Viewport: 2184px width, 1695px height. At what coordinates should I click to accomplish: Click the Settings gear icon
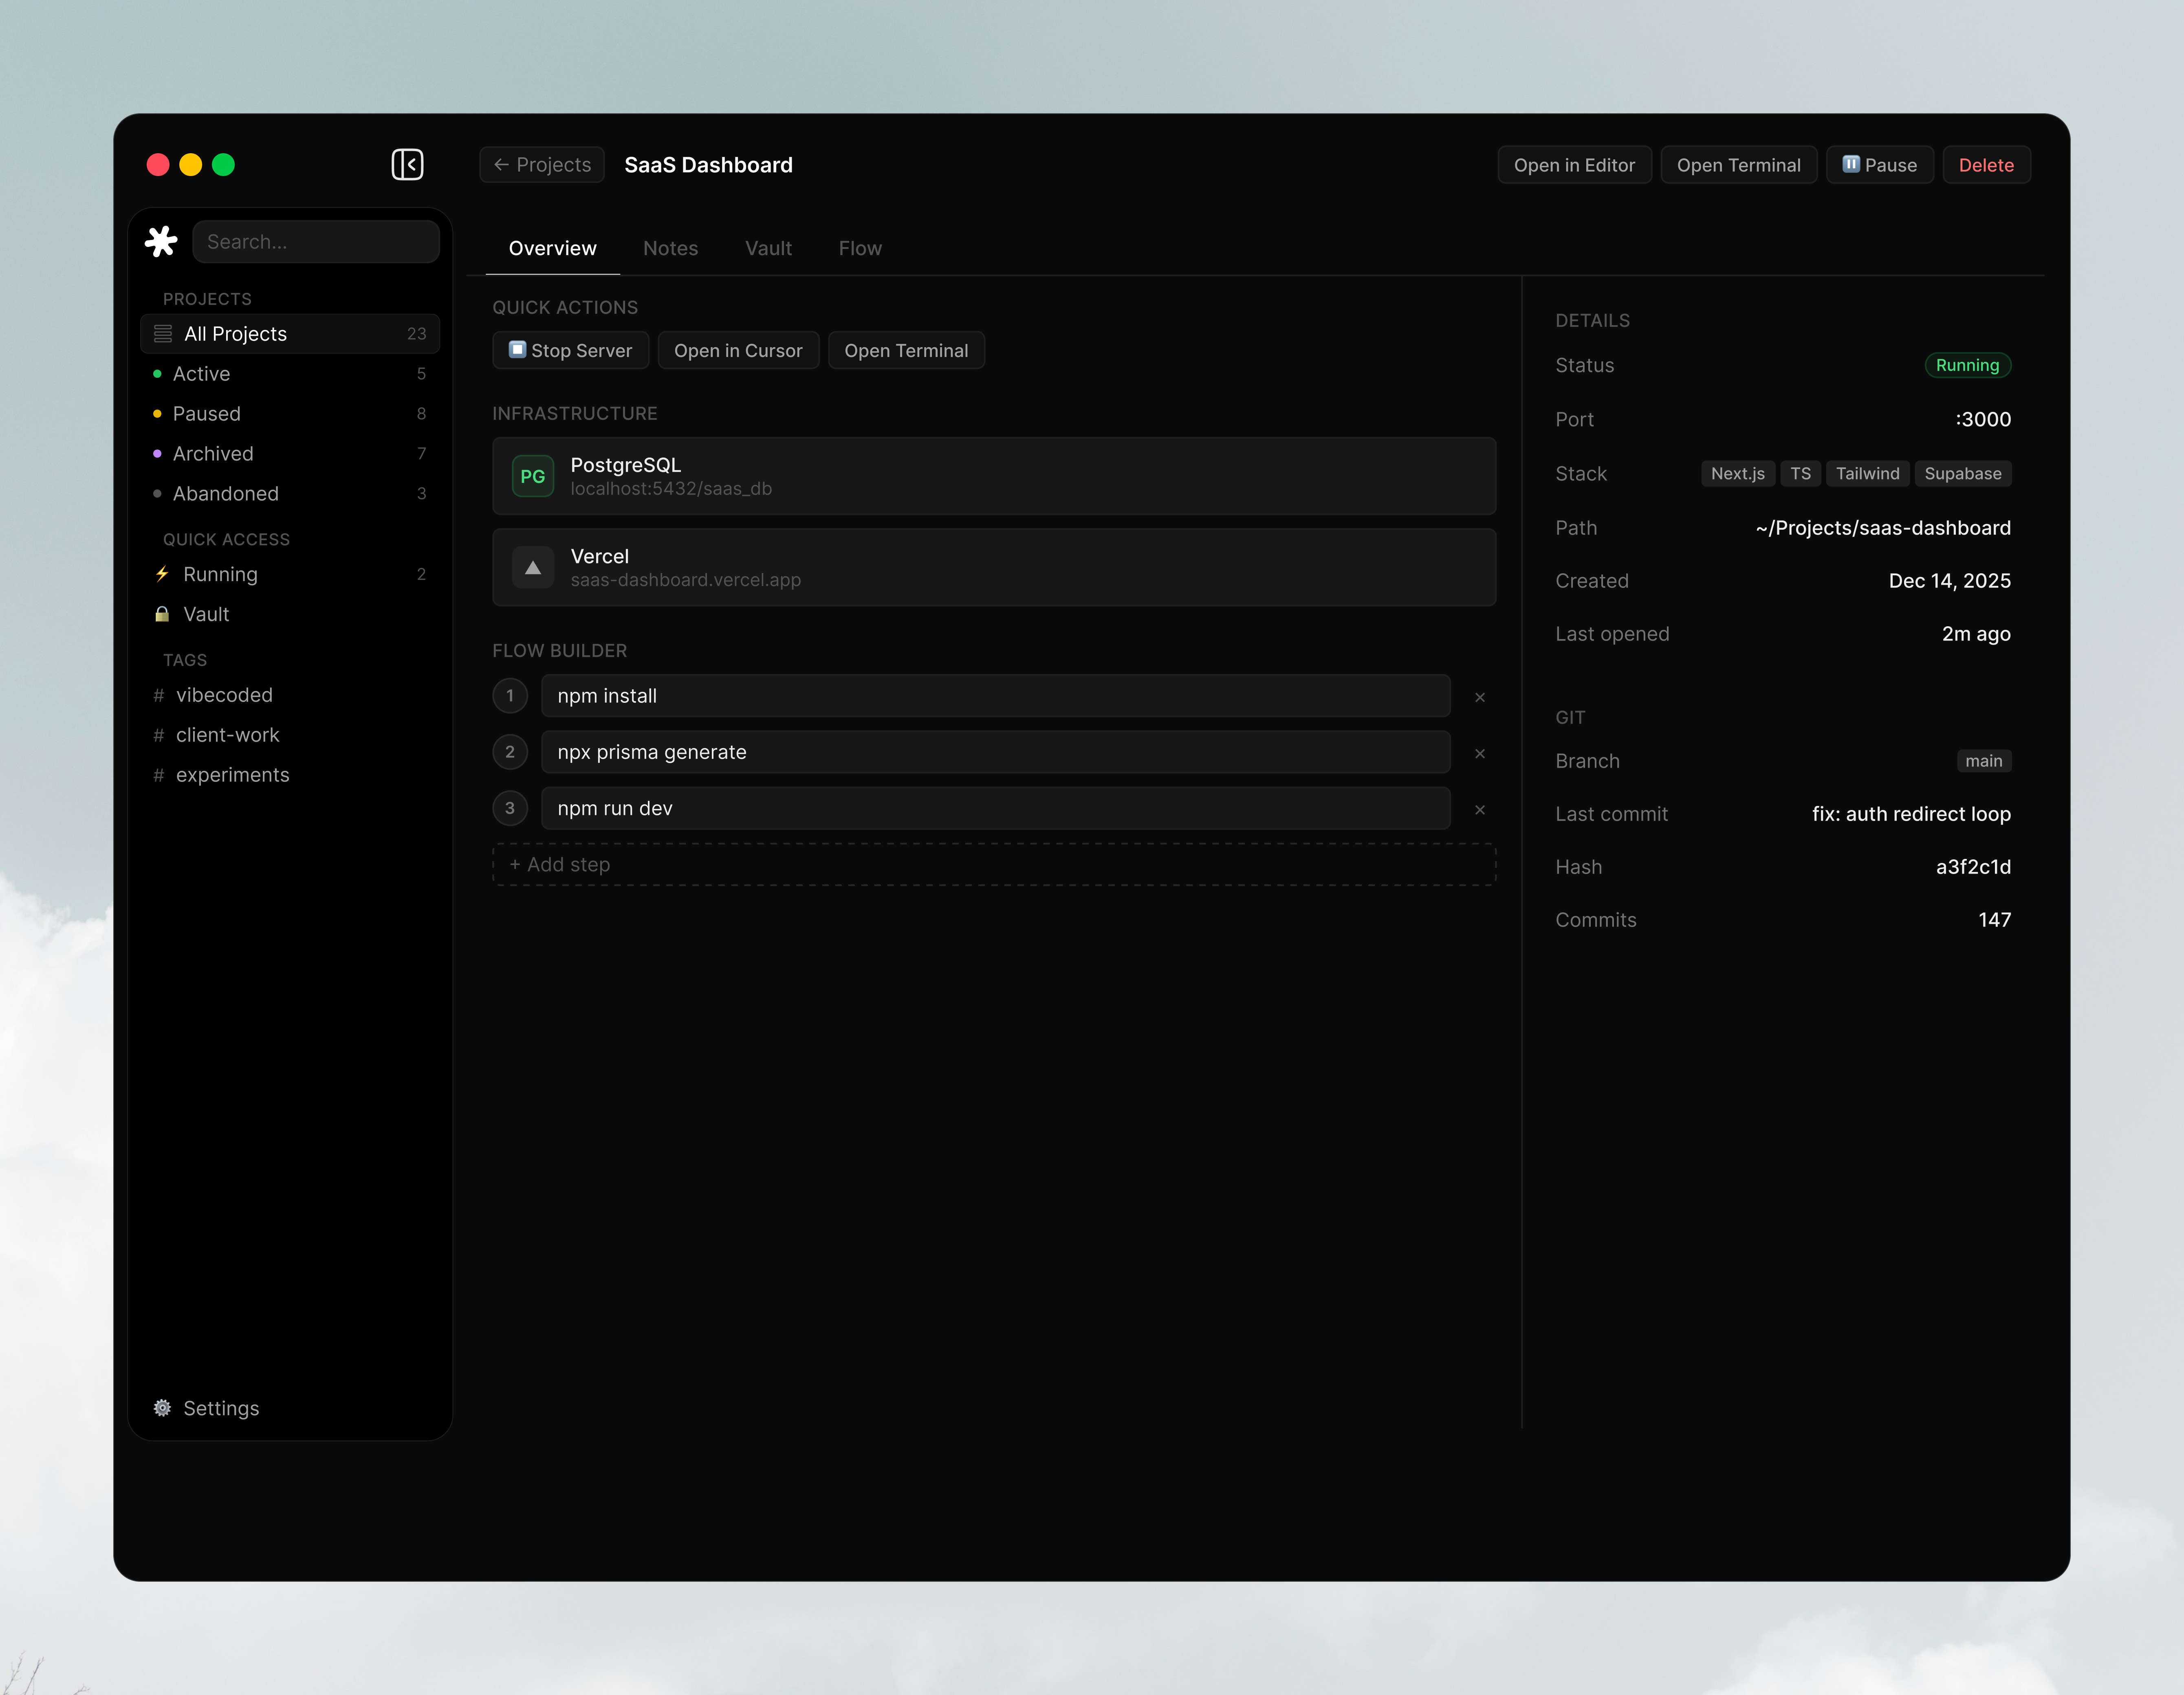pyautogui.click(x=162, y=1408)
